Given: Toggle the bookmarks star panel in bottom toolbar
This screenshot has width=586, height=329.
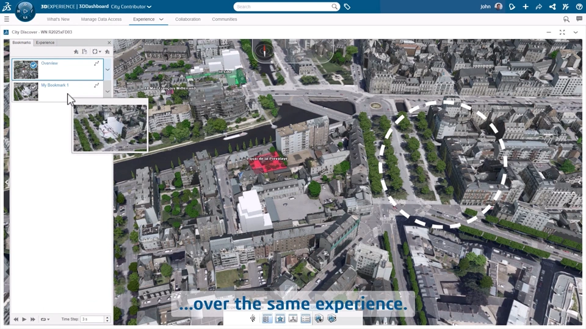Looking at the screenshot, I should (280, 319).
